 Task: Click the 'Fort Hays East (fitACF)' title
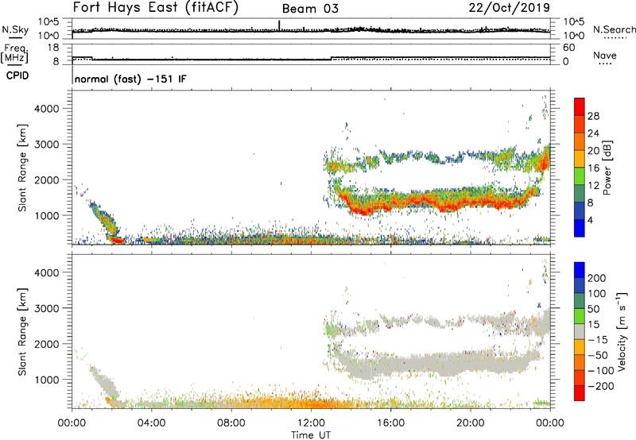pyautogui.click(x=155, y=7)
